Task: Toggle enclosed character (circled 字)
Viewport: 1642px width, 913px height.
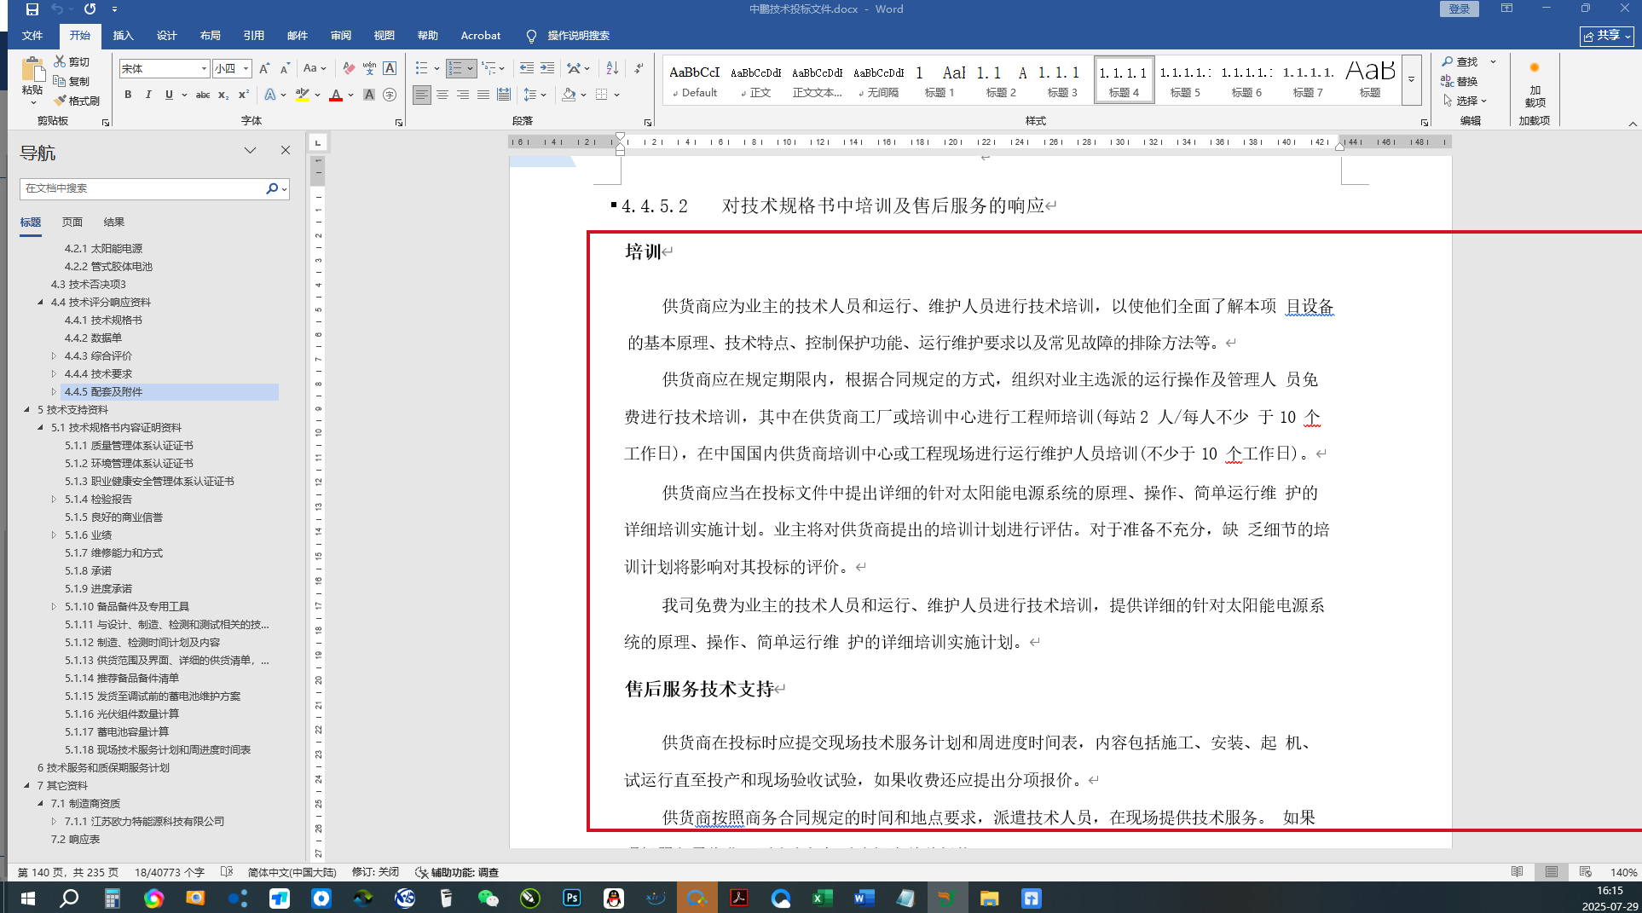Action: click(390, 95)
